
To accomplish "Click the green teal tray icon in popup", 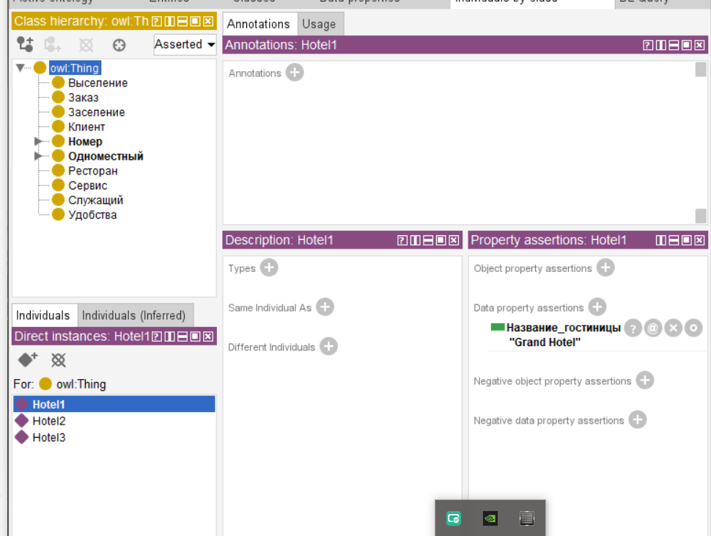I will pos(454,518).
